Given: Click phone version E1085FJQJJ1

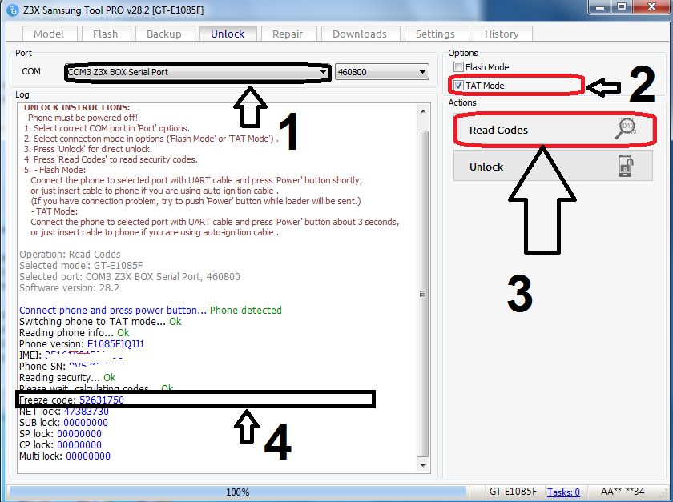Looking at the screenshot, I should 116,344.
